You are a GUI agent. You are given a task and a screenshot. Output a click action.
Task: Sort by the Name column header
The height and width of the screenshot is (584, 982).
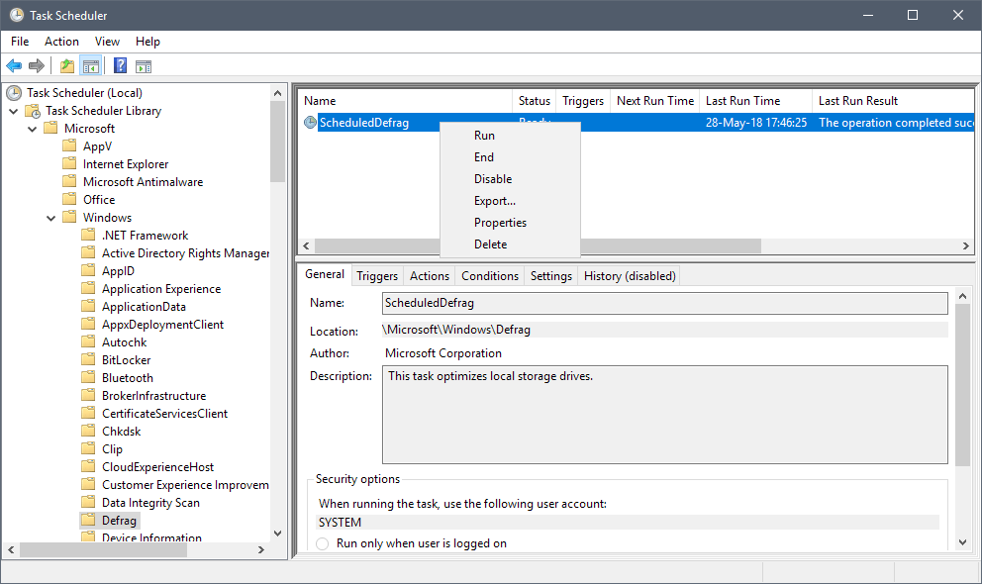pyautogui.click(x=405, y=101)
